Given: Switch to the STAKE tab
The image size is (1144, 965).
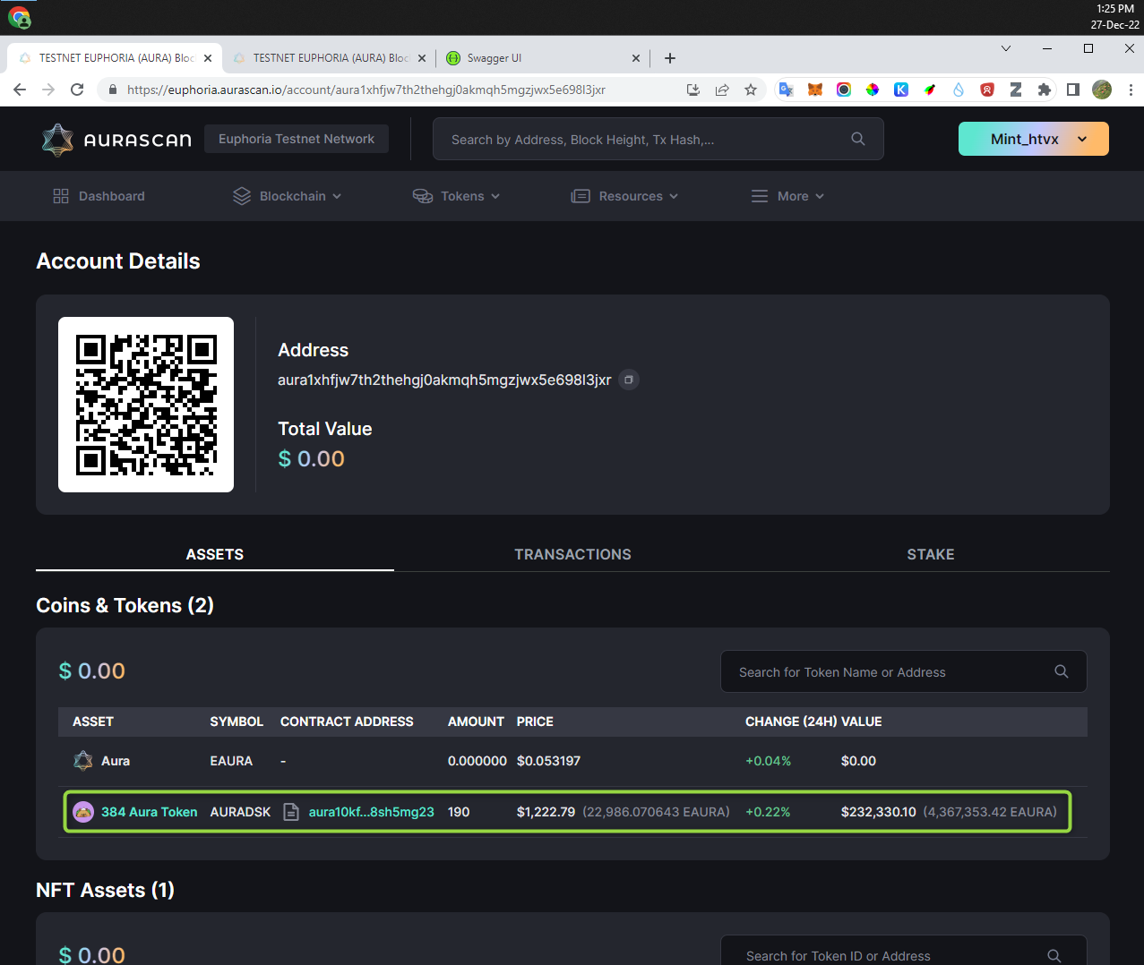Looking at the screenshot, I should point(930,554).
